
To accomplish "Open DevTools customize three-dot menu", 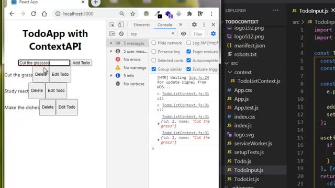I will 204,25.
